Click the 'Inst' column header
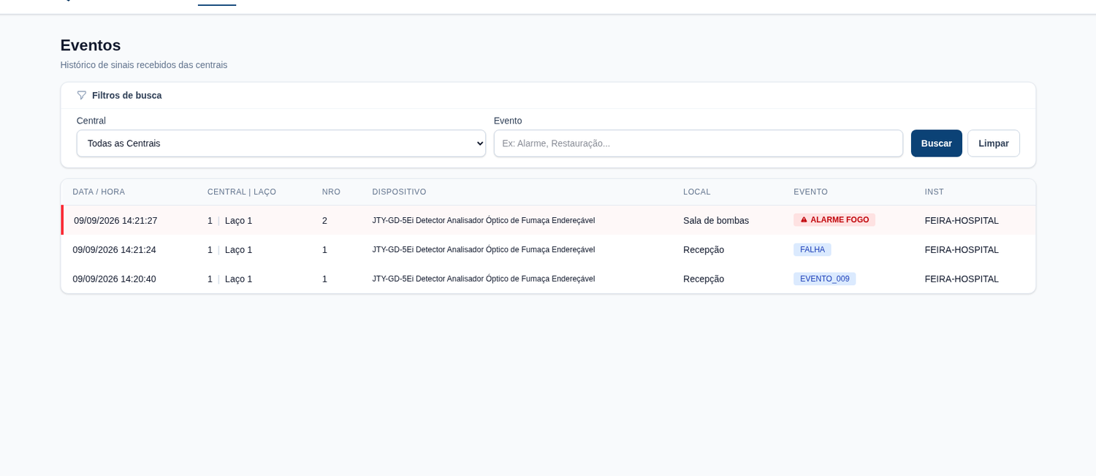This screenshot has height=476, width=1096. point(935,192)
